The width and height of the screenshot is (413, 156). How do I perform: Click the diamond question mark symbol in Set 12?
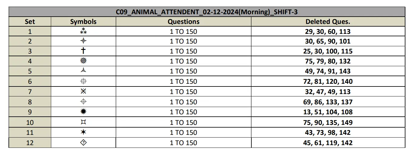tap(83, 143)
